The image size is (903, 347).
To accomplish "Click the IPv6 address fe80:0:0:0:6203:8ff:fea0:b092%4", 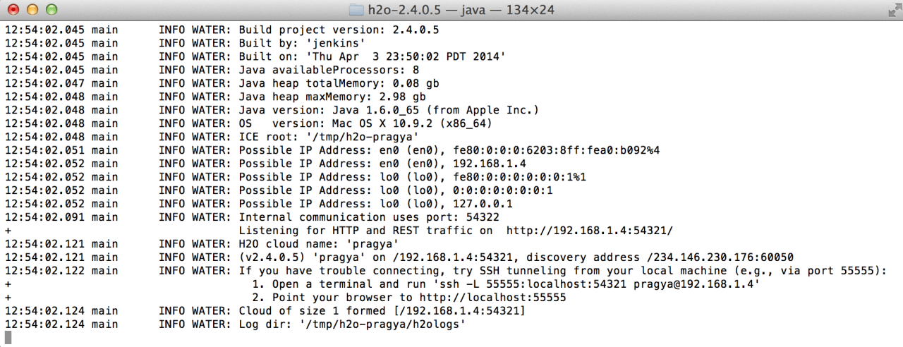I will click(x=557, y=150).
